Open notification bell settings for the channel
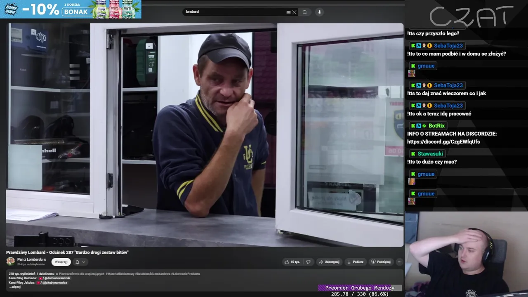Viewport: 528px width, 297px height. click(77, 262)
